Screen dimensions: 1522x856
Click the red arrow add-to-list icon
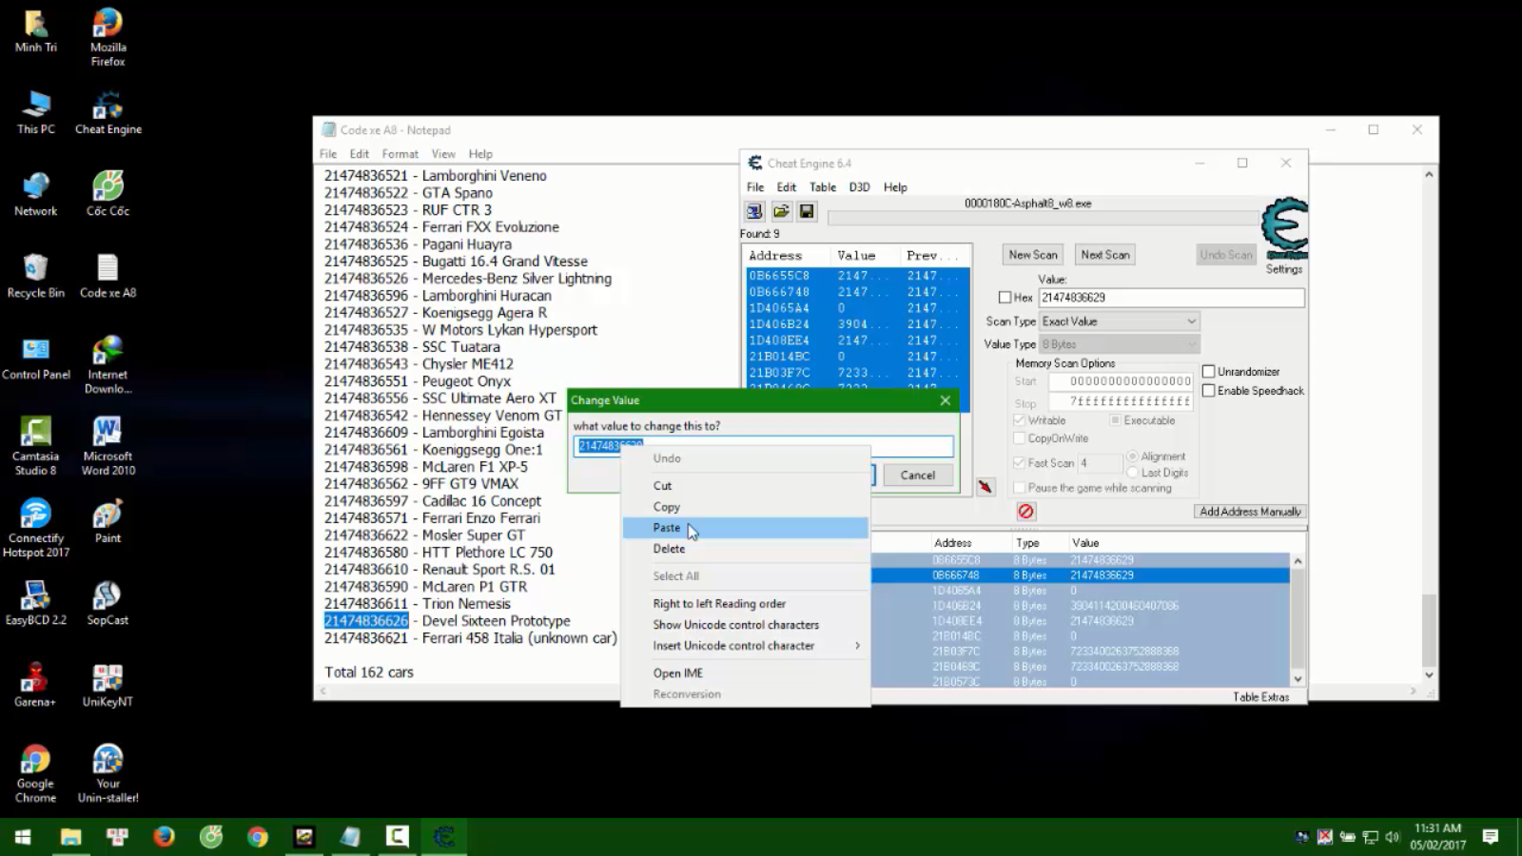pyautogui.click(x=985, y=487)
